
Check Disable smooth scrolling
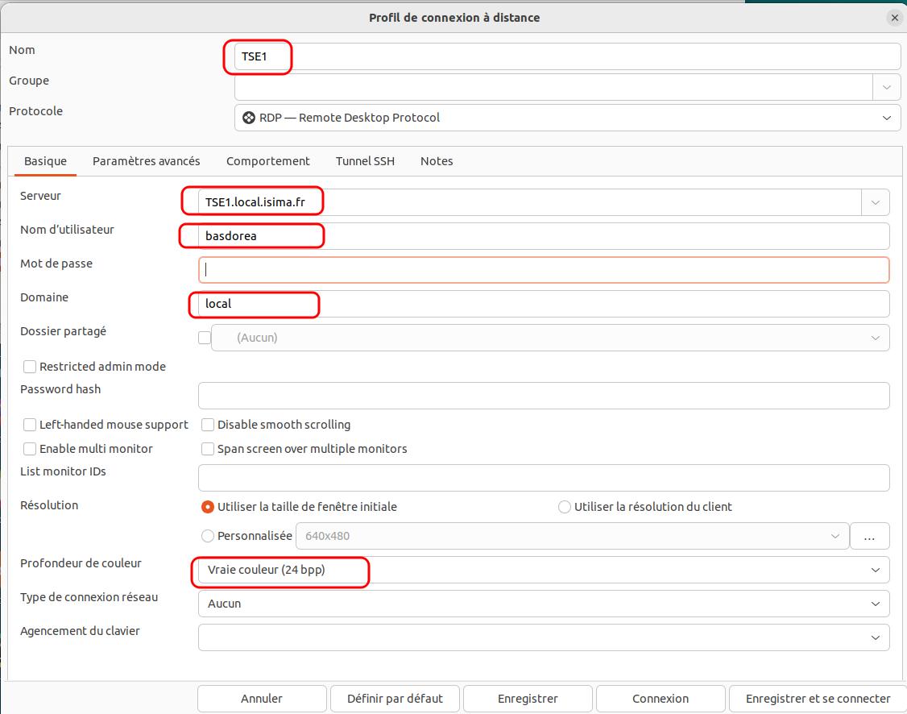click(208, 425)
